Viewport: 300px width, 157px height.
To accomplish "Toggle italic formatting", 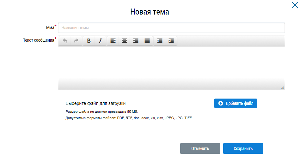I will pos(100,41).
